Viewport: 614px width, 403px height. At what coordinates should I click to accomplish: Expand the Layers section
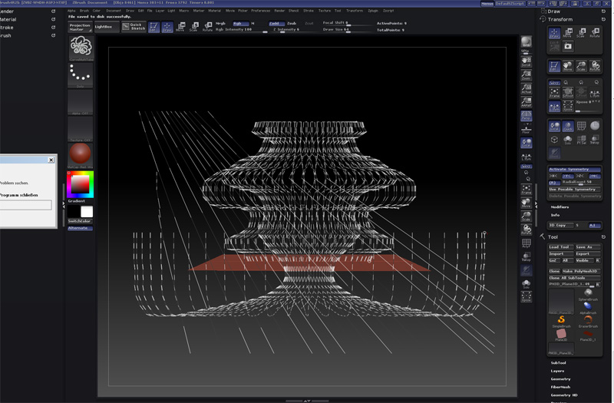pos(557,371)
